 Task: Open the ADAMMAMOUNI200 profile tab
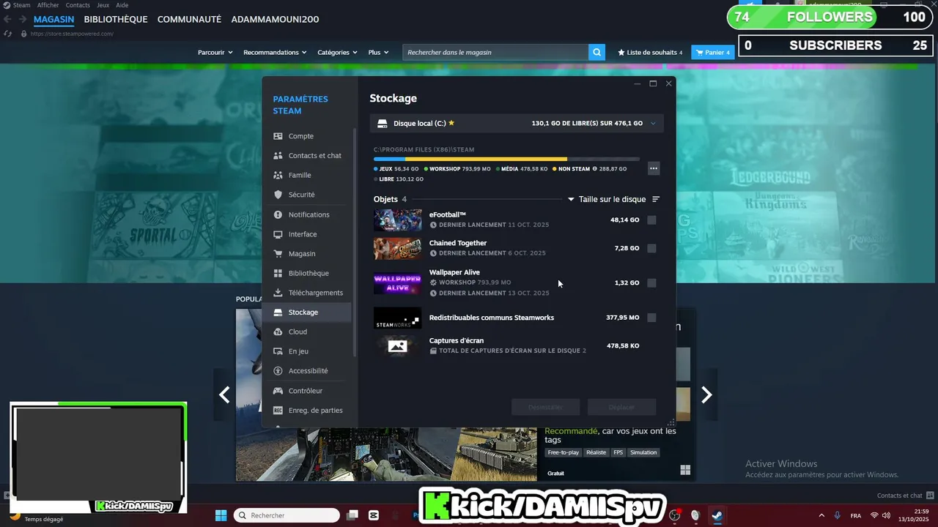(x=275, y=19)
